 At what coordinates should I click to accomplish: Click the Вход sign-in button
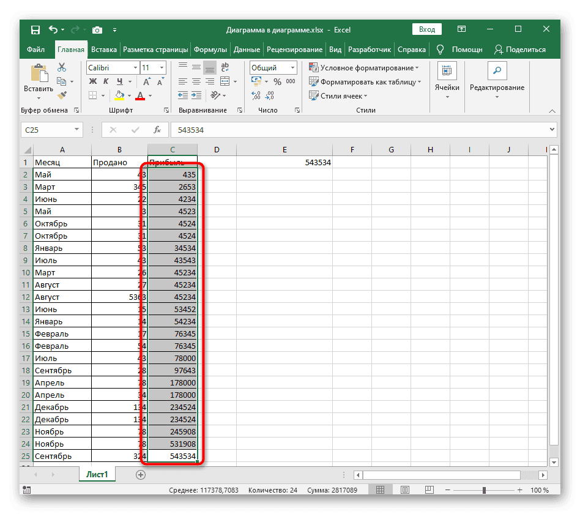coord(427,29)
